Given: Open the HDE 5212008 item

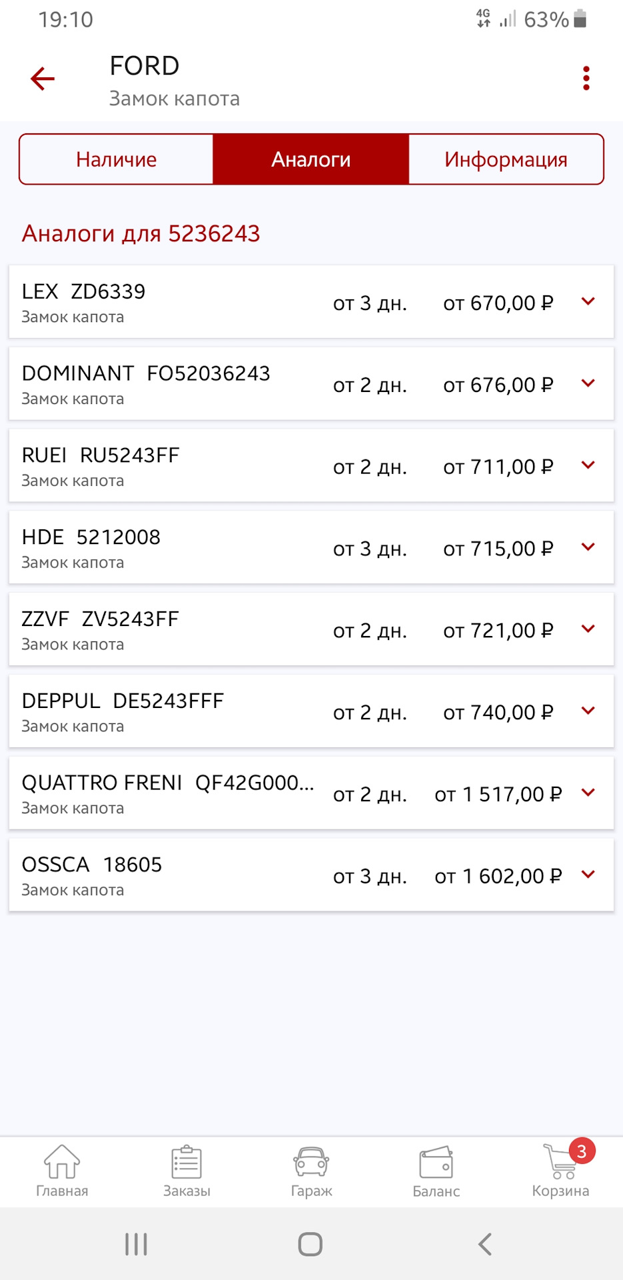Looking at the screenshot, I should coord(311,547).
